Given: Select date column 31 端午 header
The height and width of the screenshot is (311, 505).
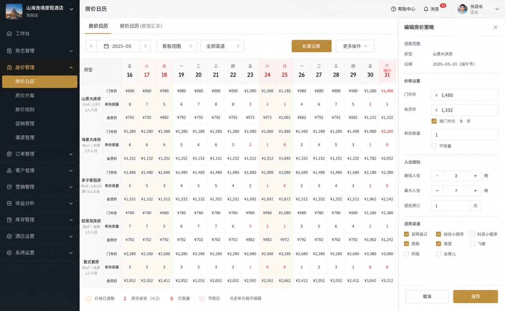Looking at the screenshot, I should (387, 71).
